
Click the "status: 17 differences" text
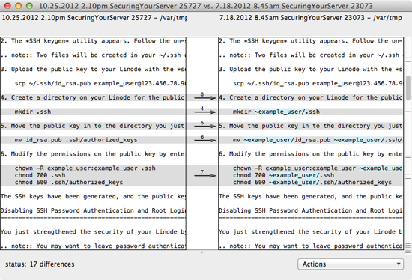pyautogui.click(x=40, y=264)
